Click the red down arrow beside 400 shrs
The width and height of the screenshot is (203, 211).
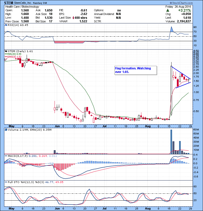(73, 18)
